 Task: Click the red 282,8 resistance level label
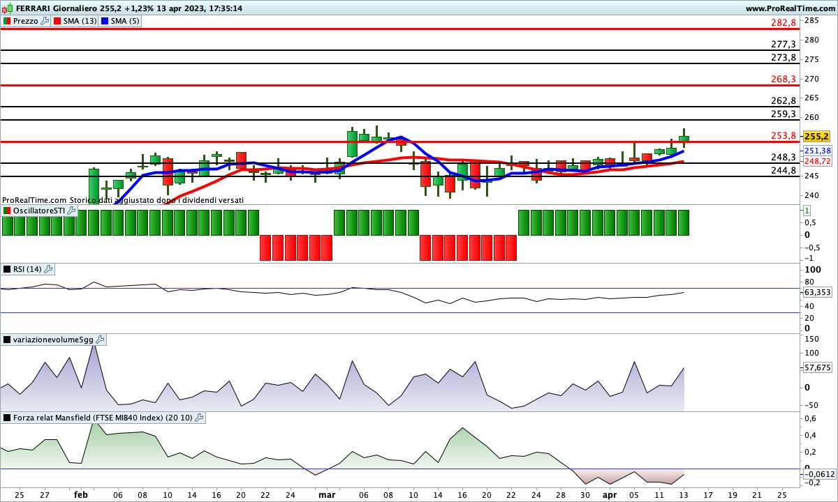pyautogui.click(x=784, y=23)
